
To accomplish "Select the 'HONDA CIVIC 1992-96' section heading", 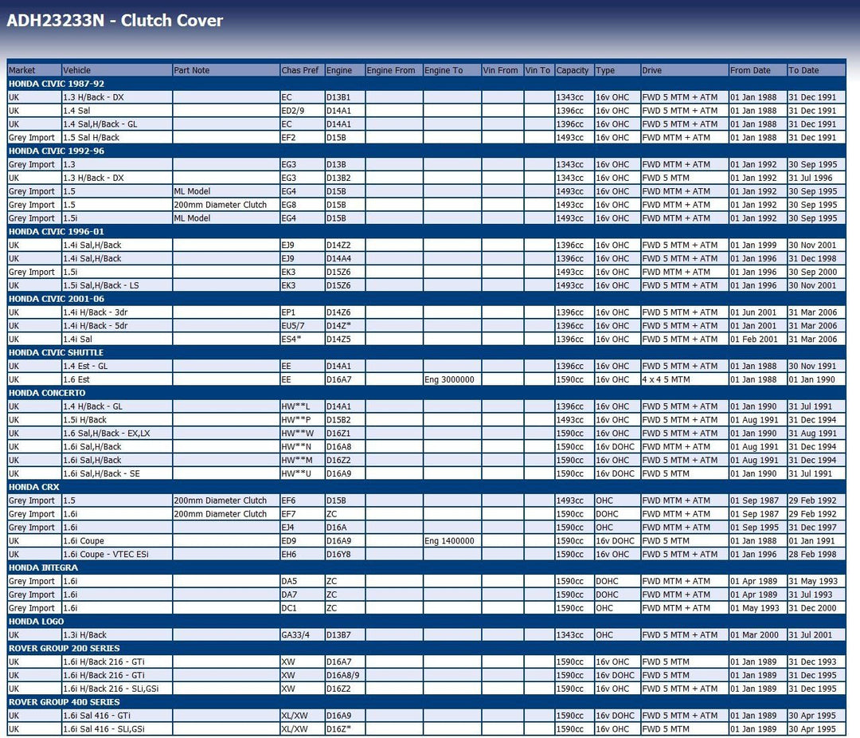I will (57, 151).
